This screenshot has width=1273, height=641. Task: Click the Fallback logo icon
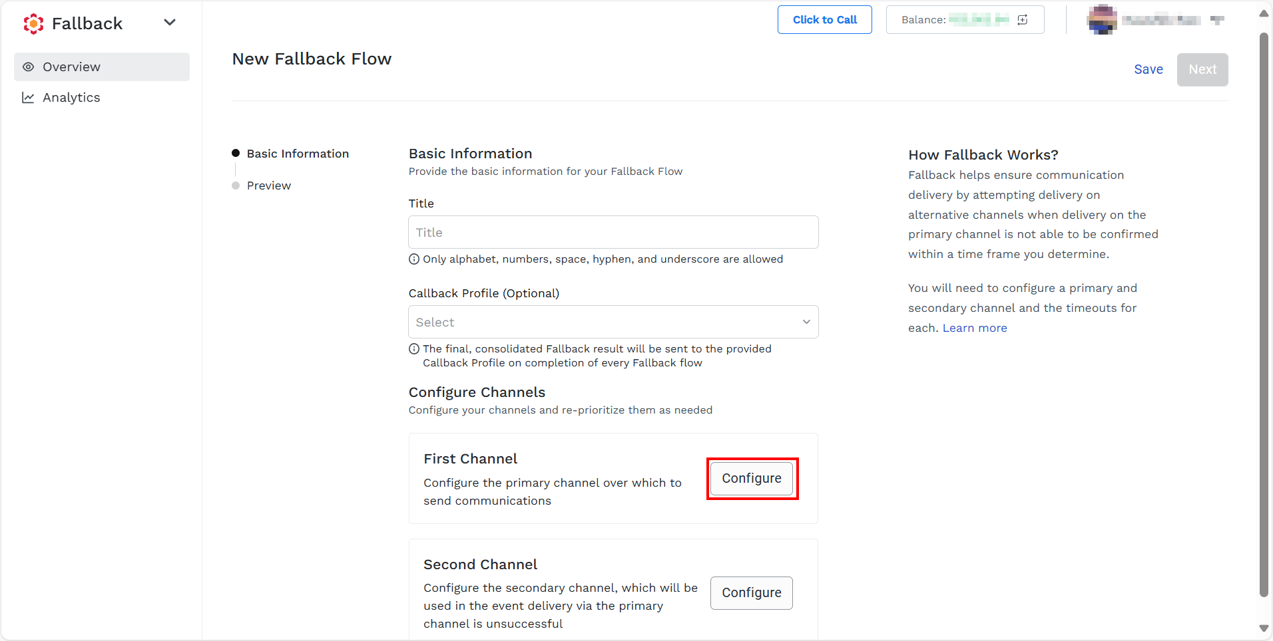[33, 24]
